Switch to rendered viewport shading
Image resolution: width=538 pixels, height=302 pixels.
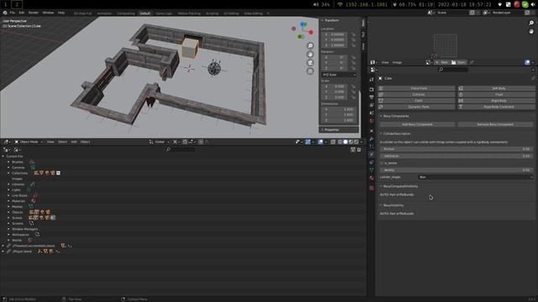(x=356, y=142)
